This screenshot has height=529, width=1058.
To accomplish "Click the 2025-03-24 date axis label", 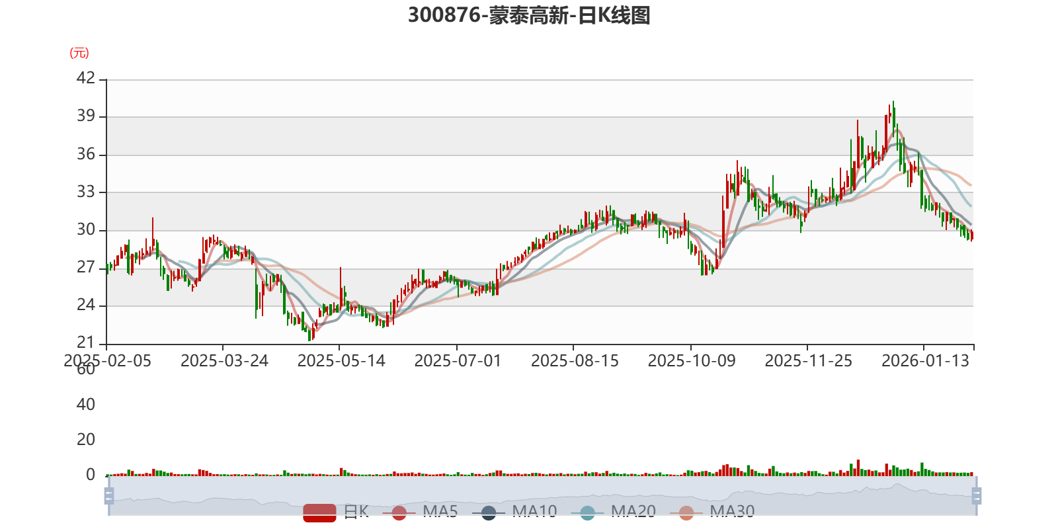I will click(224, 361).
